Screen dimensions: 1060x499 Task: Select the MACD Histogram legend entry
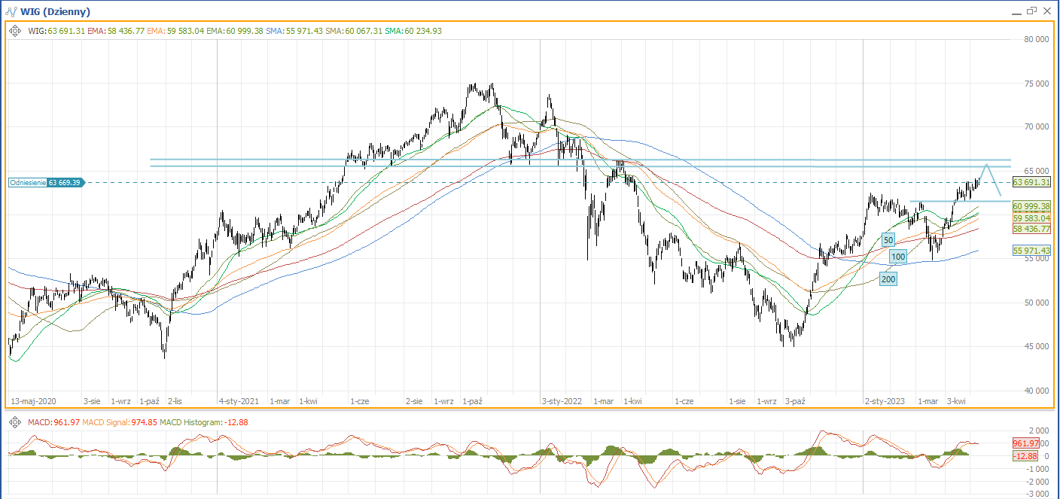(x=203, y=423)
